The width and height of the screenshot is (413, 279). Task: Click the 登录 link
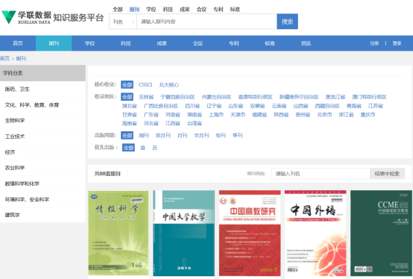point(397,43)
